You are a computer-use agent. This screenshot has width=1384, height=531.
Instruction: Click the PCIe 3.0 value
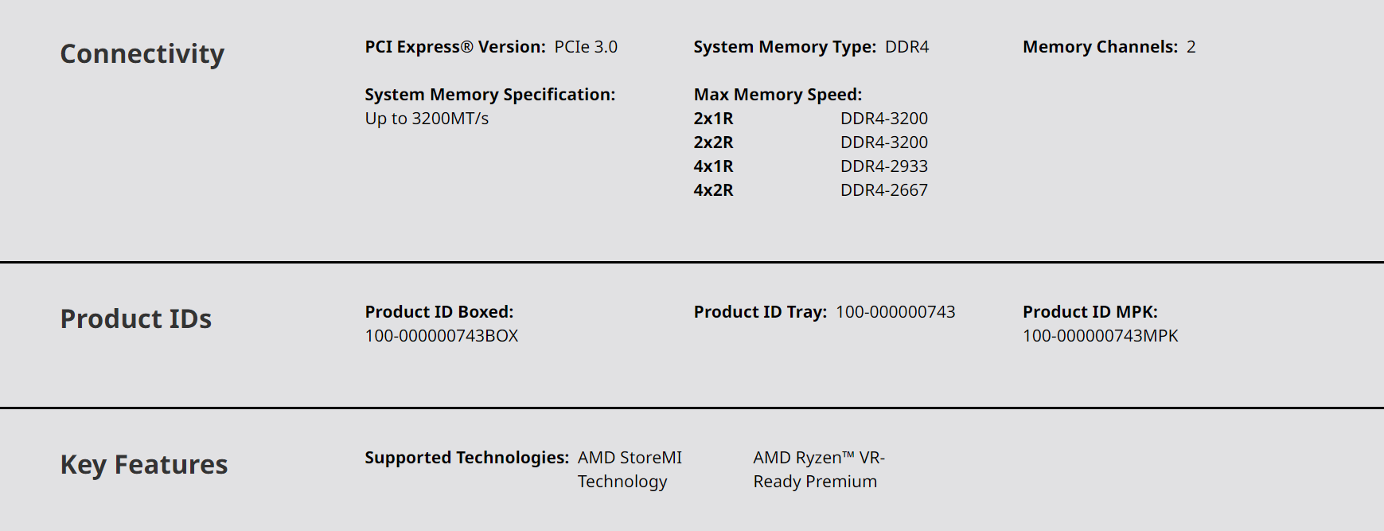(586, 47)
